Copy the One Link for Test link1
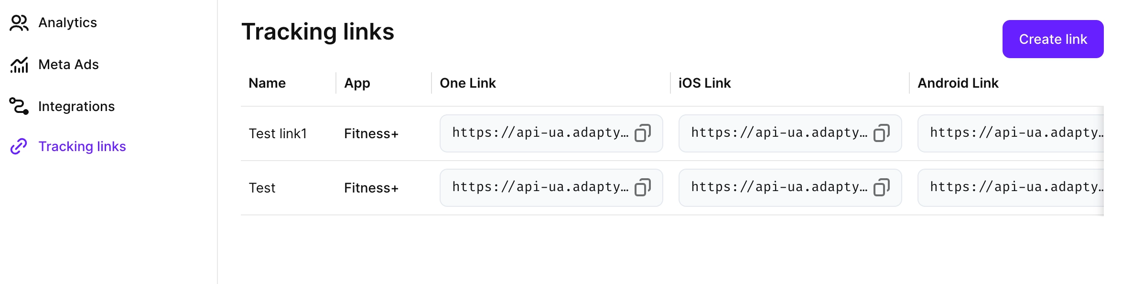 pos(643,133)
